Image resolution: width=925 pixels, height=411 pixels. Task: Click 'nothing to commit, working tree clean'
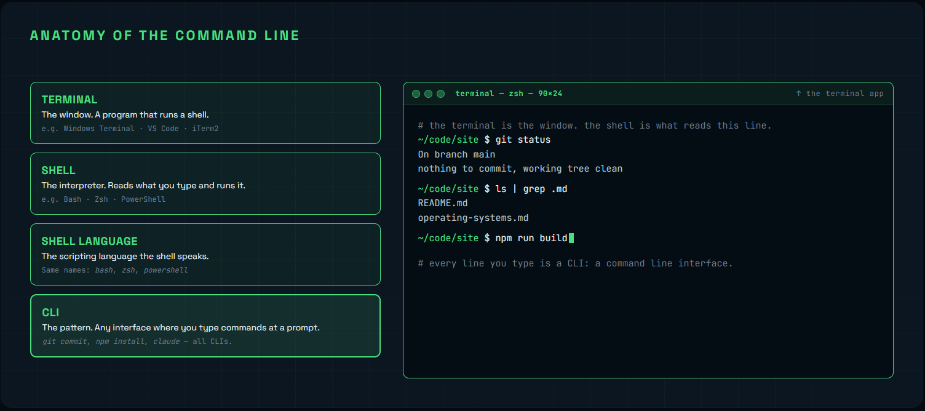pos(520,169)
